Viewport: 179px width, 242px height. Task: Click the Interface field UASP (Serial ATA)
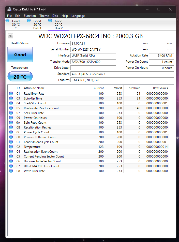(x=93, y=55)
